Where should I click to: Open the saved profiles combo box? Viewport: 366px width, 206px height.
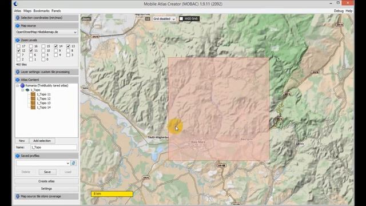point(43,163)
